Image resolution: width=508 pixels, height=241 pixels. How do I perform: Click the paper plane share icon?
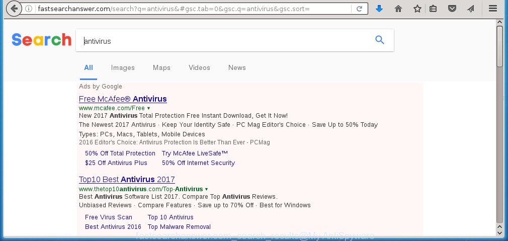click(x=471, y=9)
